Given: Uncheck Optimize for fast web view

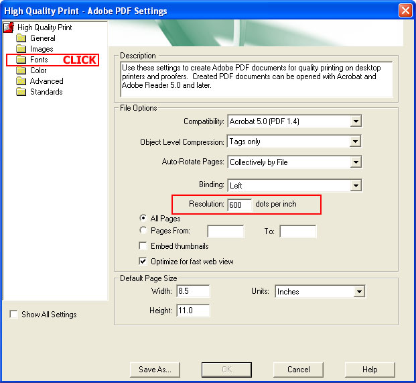Looking at the screenshot, I should click(143, 261).
